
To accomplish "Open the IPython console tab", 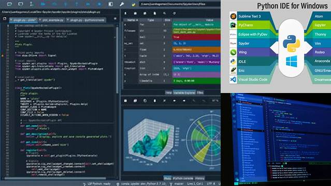I will click(x=183, y=178).
